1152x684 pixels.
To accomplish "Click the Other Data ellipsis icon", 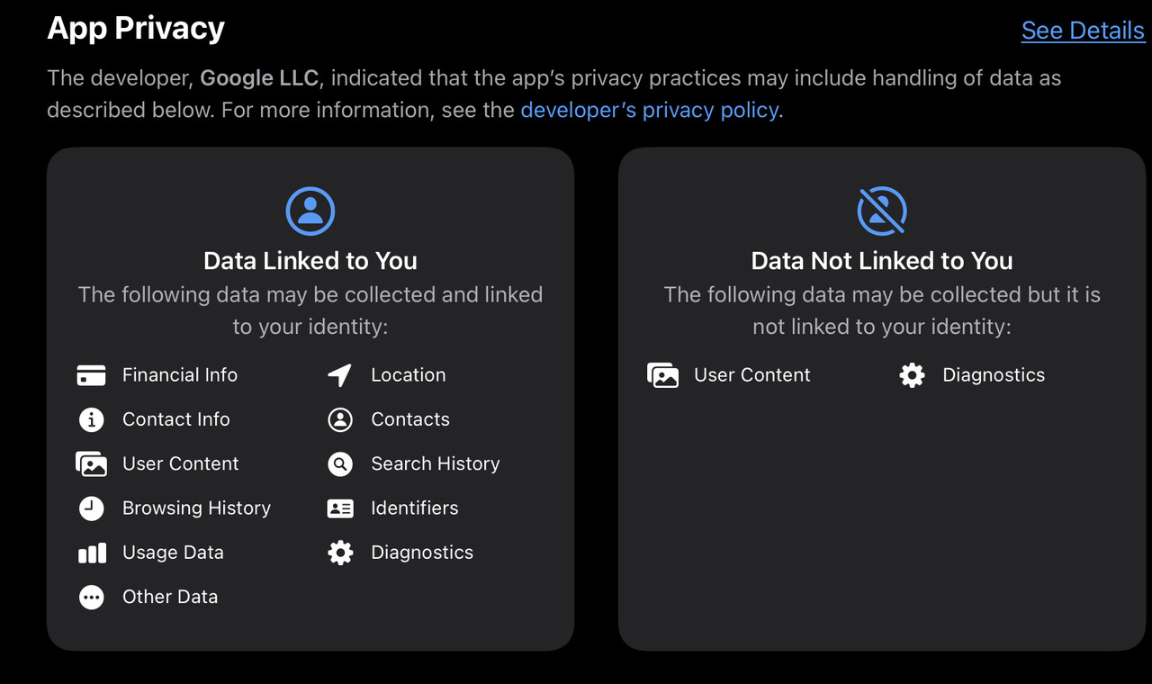I will click(92, 598).
